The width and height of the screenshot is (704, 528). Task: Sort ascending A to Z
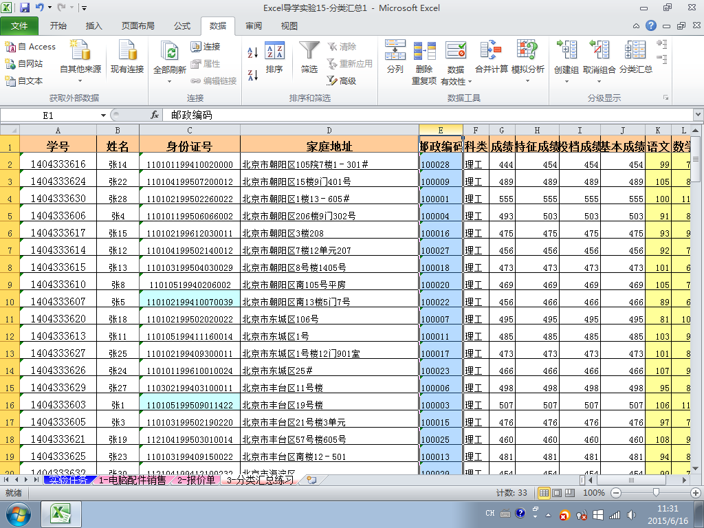(253, 52)
